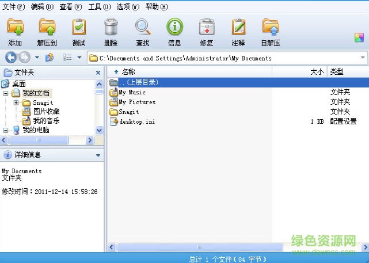369x263 pixels.
Task: Sort by 名称 column header
Action: (x=189, y=72)
